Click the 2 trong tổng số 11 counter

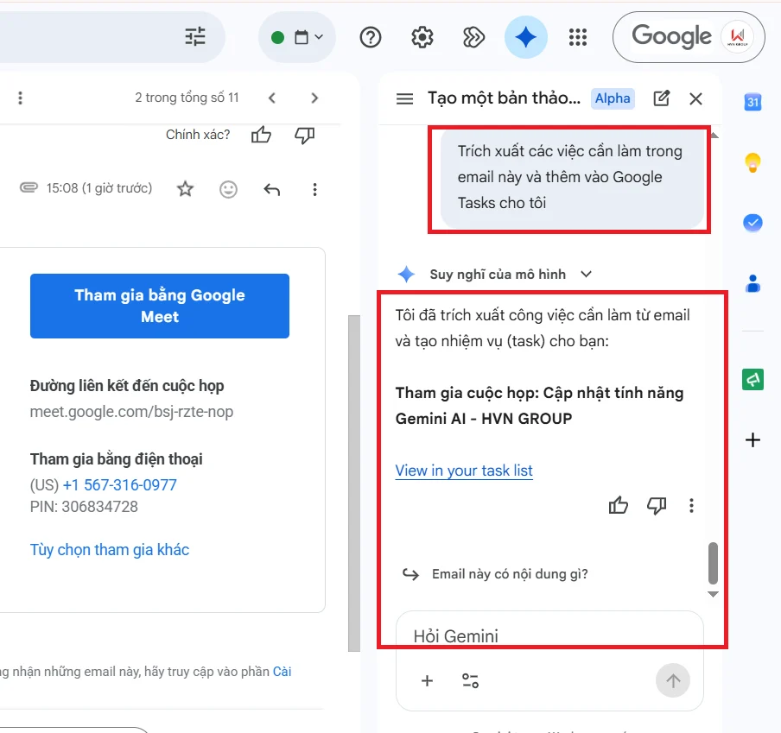187,97
